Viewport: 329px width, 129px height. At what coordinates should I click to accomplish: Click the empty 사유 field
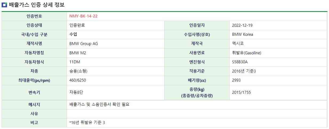click(x=197, y=114)
